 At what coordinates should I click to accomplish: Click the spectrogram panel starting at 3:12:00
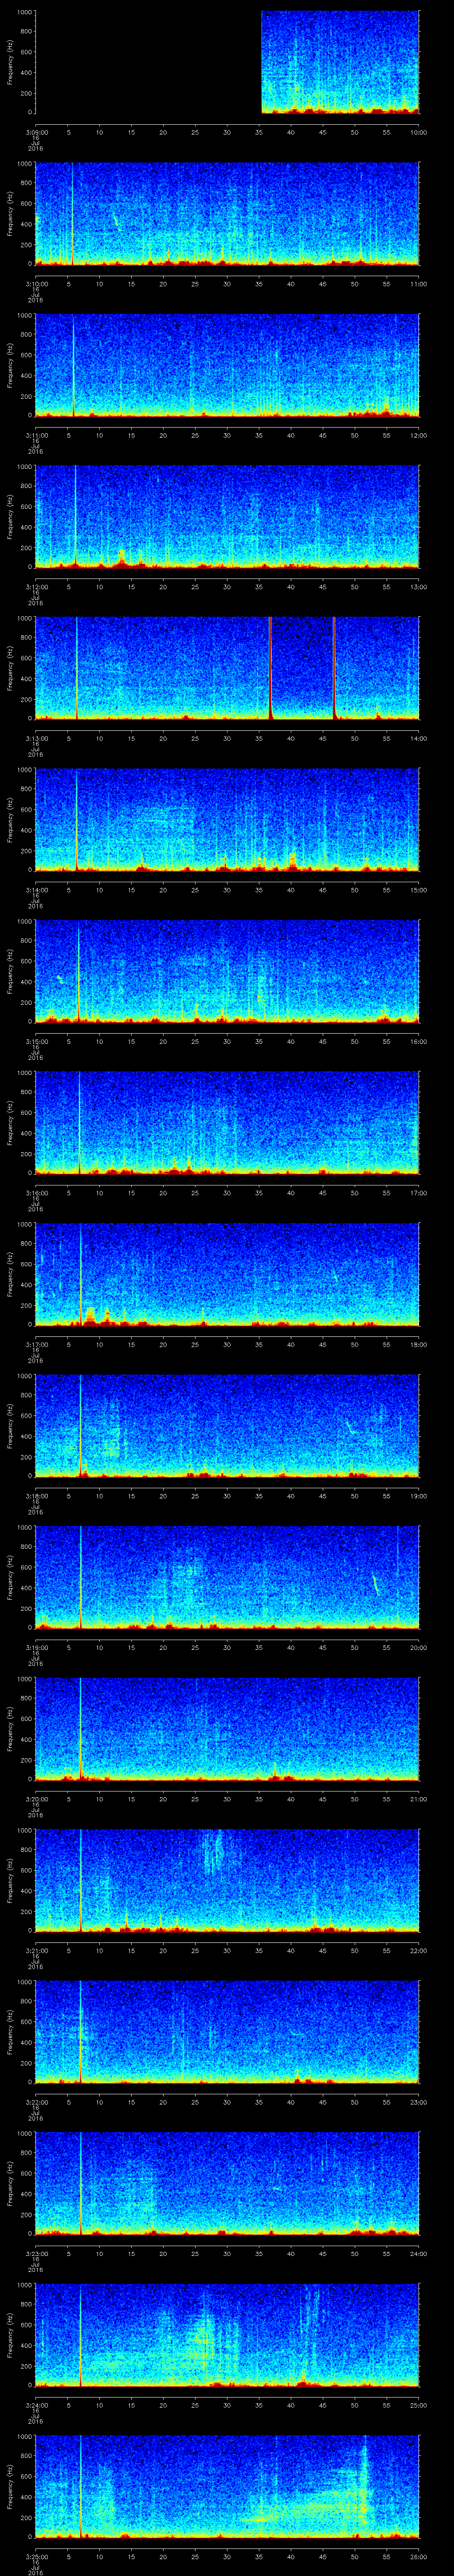click(x=227, y=516)
